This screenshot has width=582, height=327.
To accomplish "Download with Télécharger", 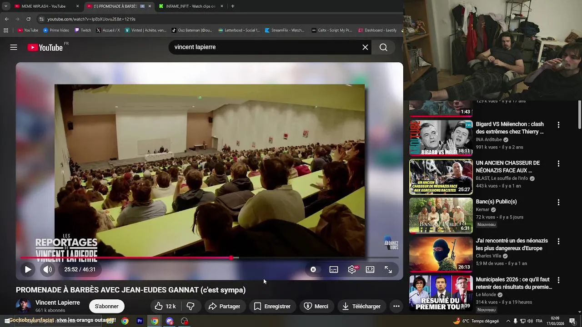I will [361, 306].
